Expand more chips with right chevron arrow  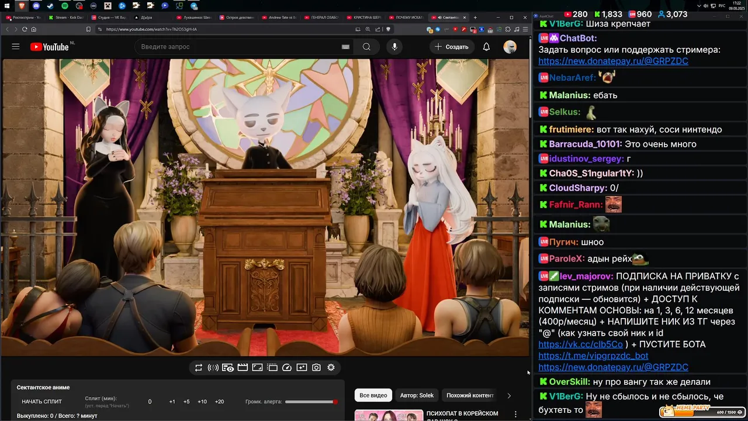509,395
